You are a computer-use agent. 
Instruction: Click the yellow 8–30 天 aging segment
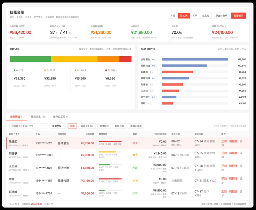(x=74, y=59)
